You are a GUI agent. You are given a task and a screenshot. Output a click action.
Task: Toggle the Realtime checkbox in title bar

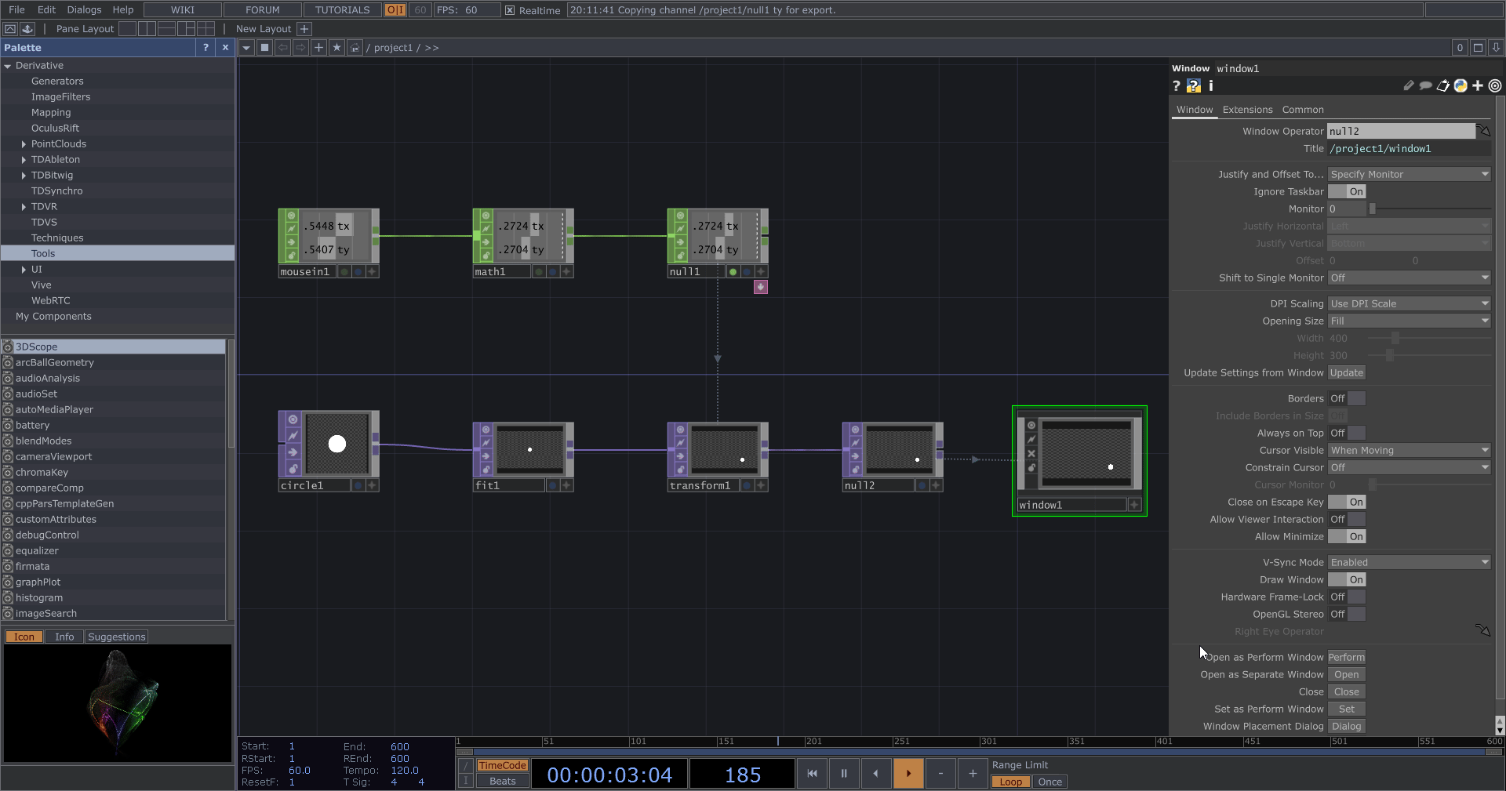pos(510,10)
